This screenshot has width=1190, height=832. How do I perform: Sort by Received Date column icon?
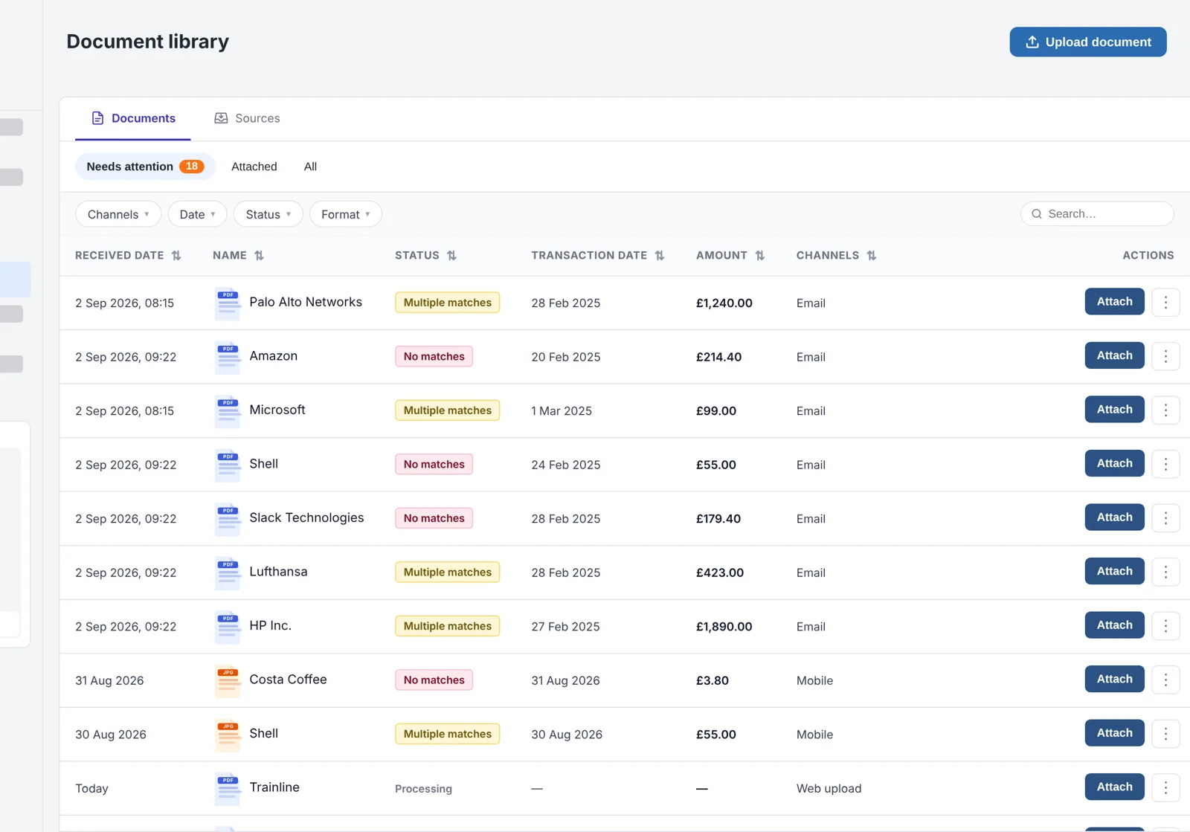pos(176,256)
